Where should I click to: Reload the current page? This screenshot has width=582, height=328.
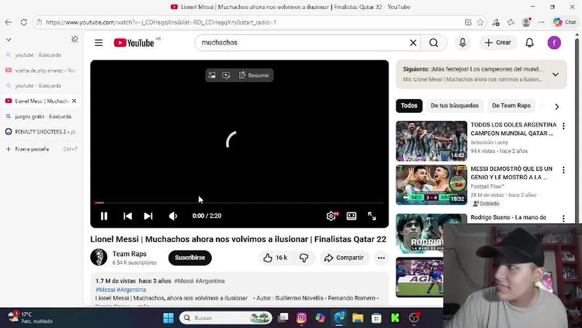24,22
